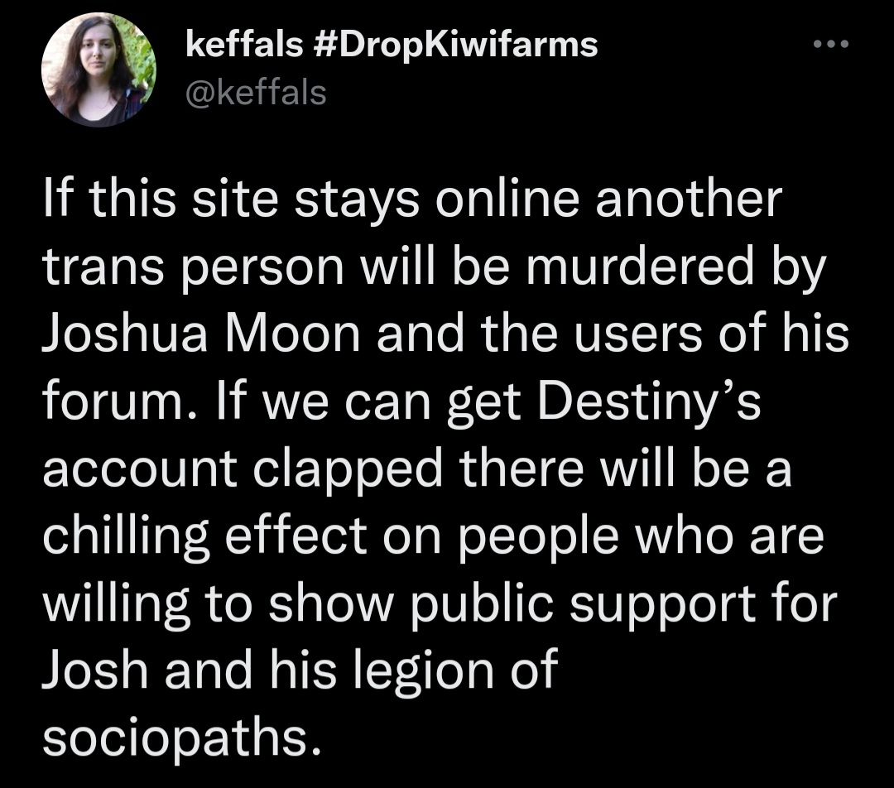Open the three-dot more options menu
The width and height of the screenshot is (894, 788).
pos(831,43)
